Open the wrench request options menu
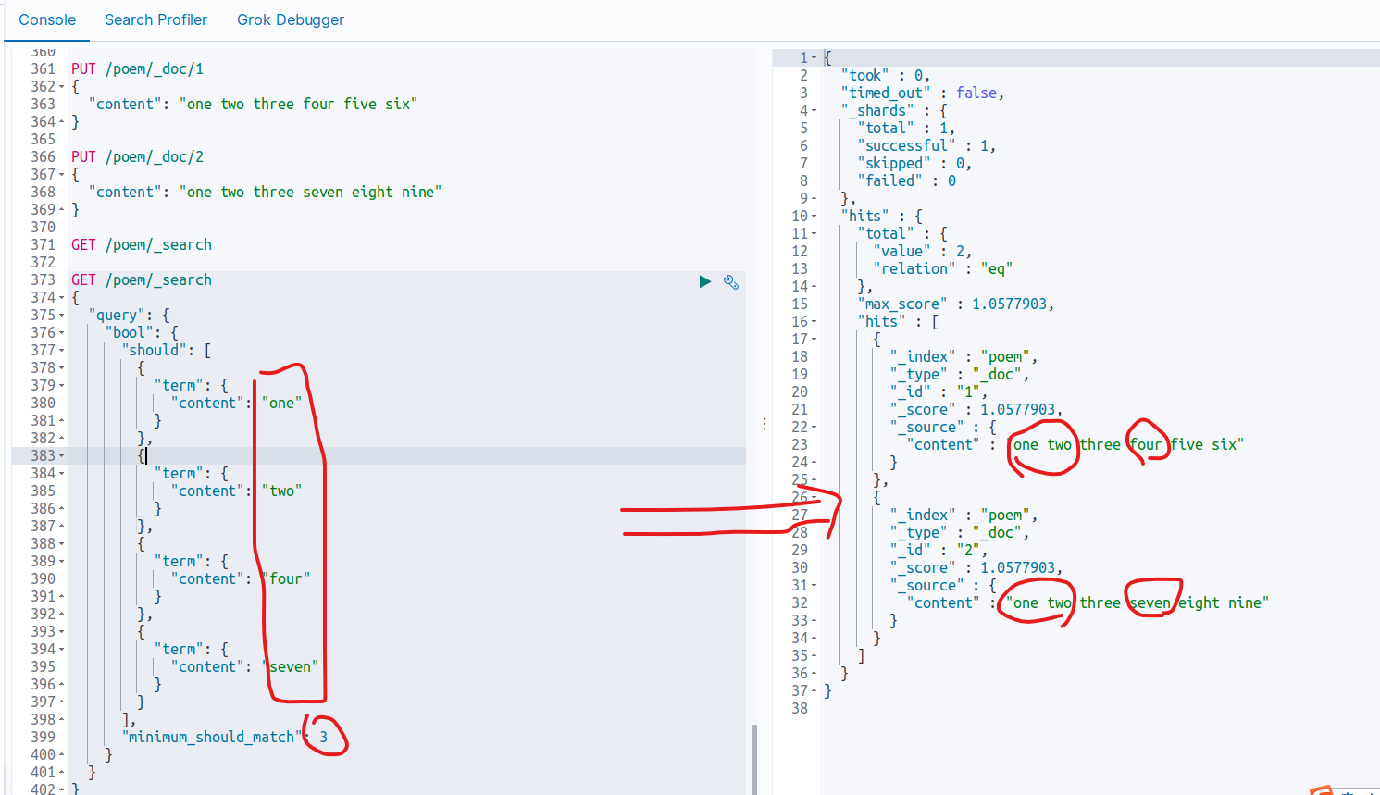 coord(731,282)
